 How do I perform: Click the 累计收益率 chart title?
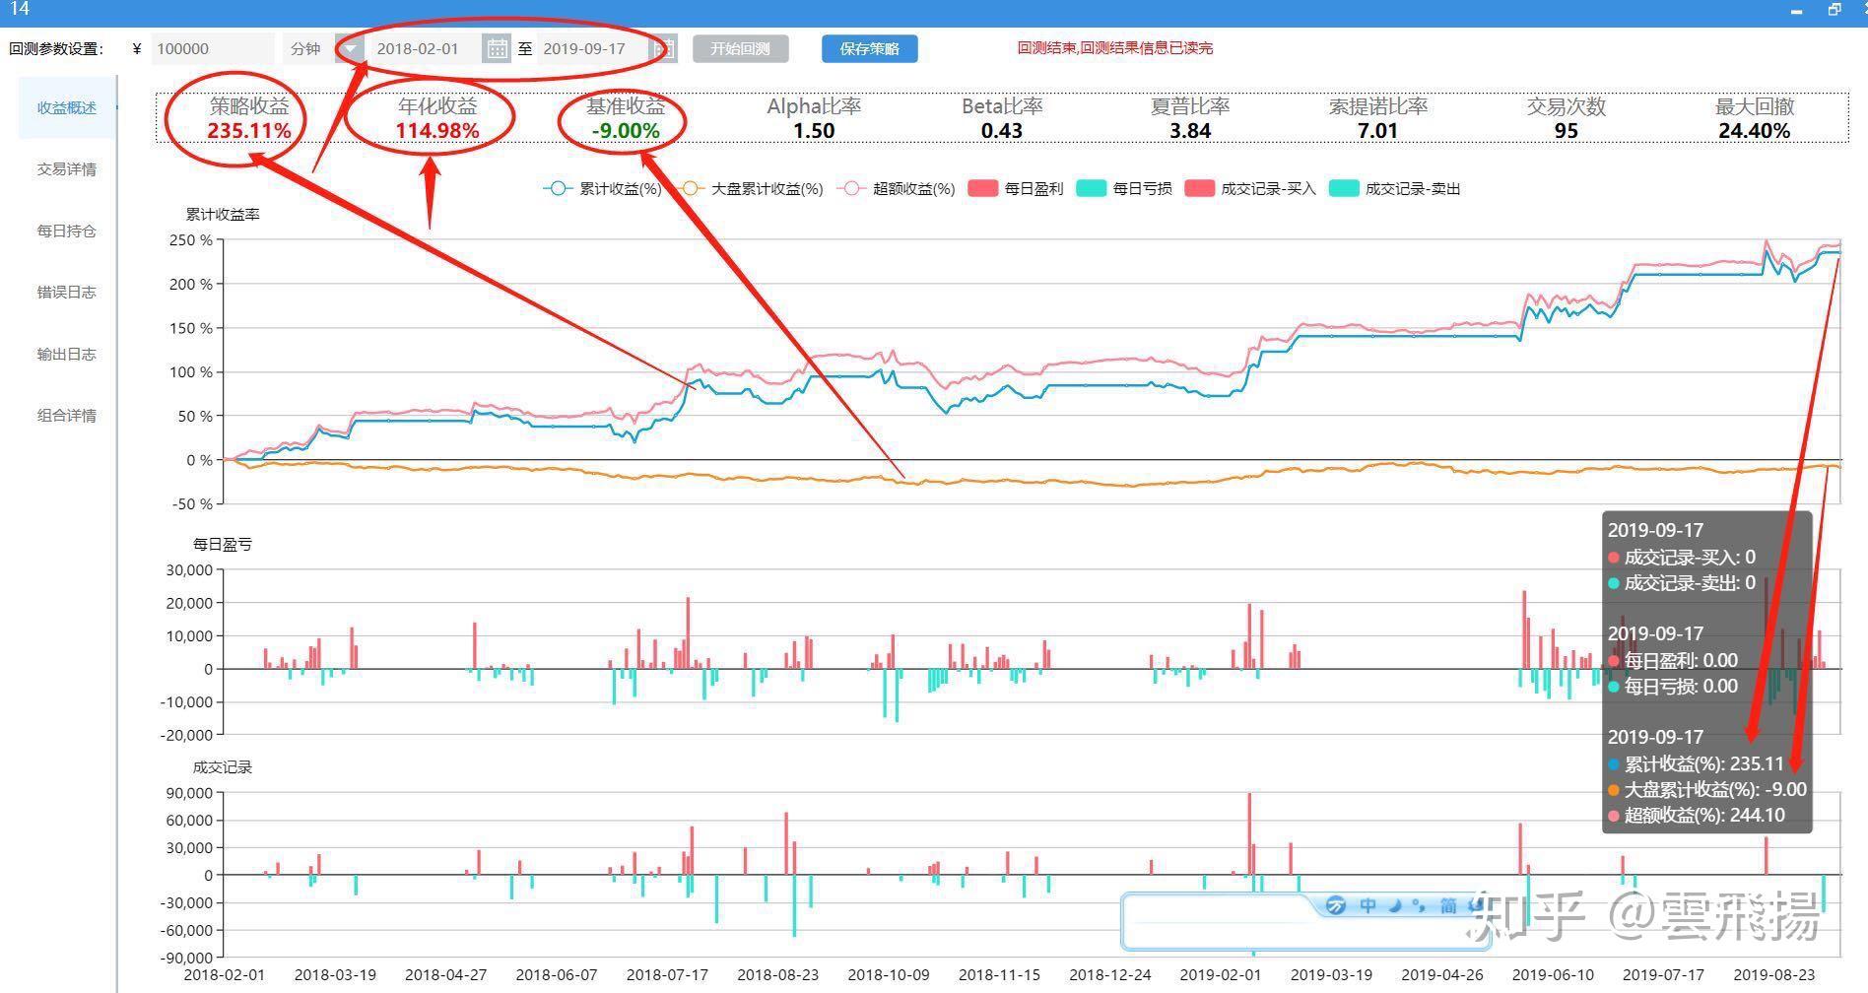(x=223, y=214)
